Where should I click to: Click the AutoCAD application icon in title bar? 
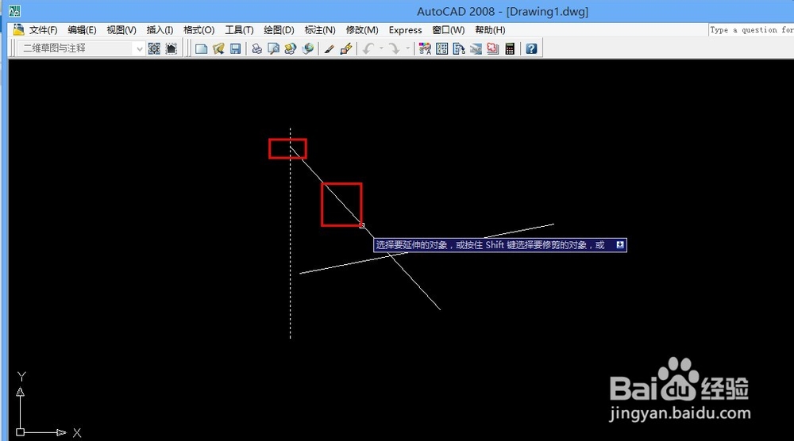pyautogui.click(x=14, y=11)
